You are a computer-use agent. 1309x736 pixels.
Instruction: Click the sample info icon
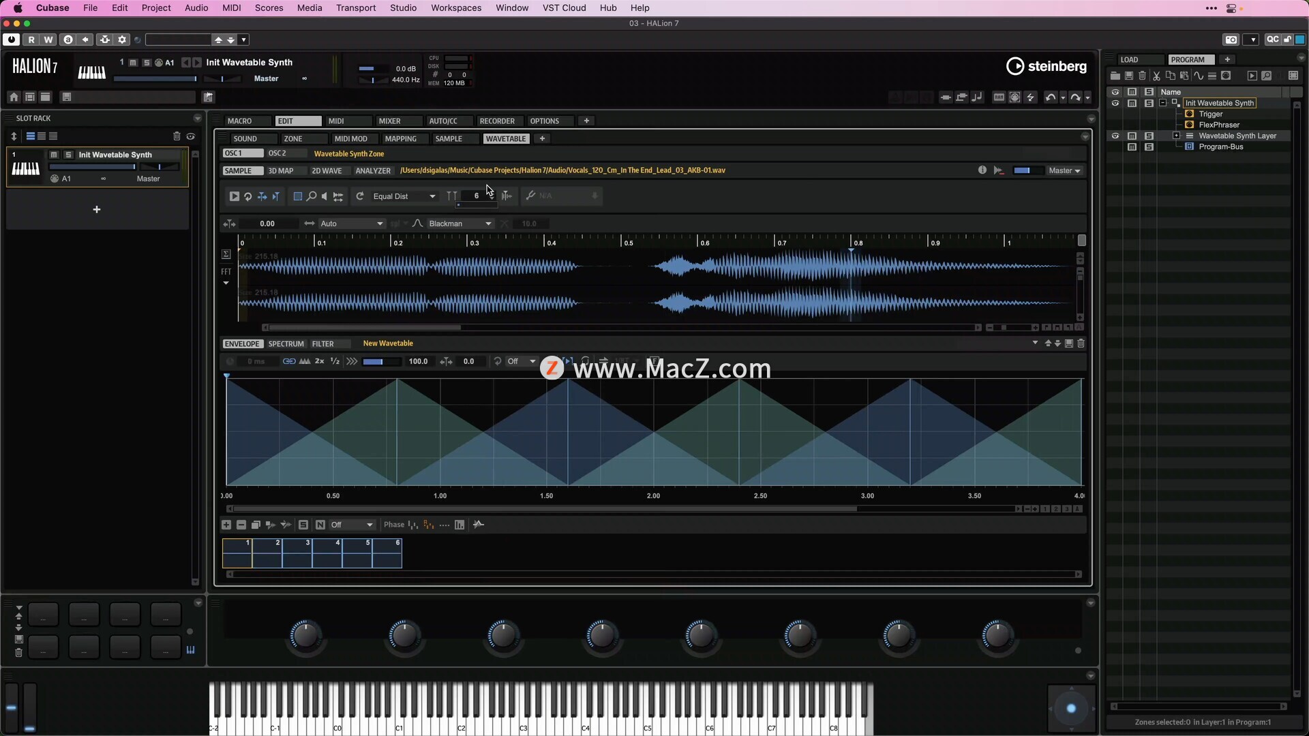tap(982, 170)
